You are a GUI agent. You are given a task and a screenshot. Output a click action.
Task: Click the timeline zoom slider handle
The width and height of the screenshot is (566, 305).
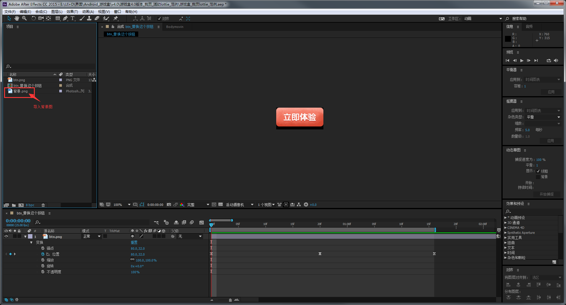pos(230,300)
